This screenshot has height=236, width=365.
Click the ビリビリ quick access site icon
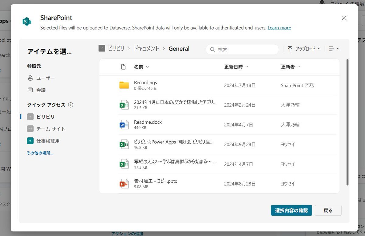click(x=30, y=117)
